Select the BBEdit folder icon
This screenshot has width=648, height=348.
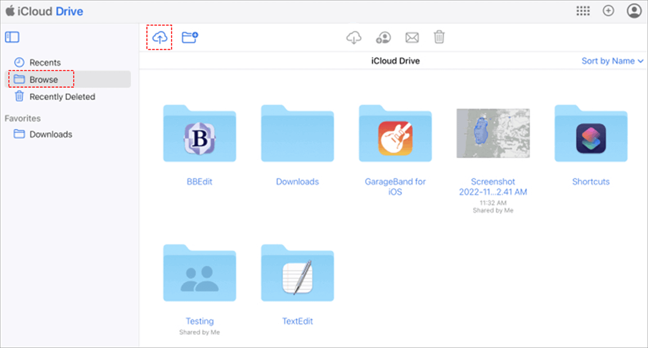click(x=200, y=133)
